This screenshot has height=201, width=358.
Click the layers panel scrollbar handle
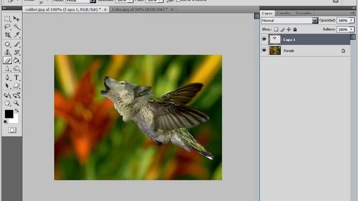tap(353, 37)
